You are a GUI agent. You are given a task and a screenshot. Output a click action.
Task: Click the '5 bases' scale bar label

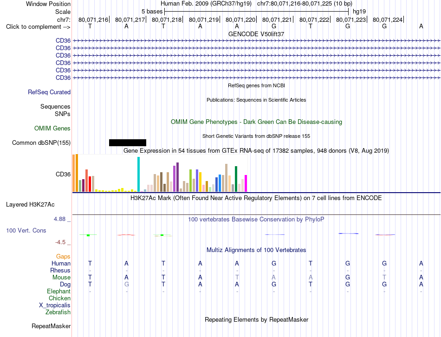[152, 12]
